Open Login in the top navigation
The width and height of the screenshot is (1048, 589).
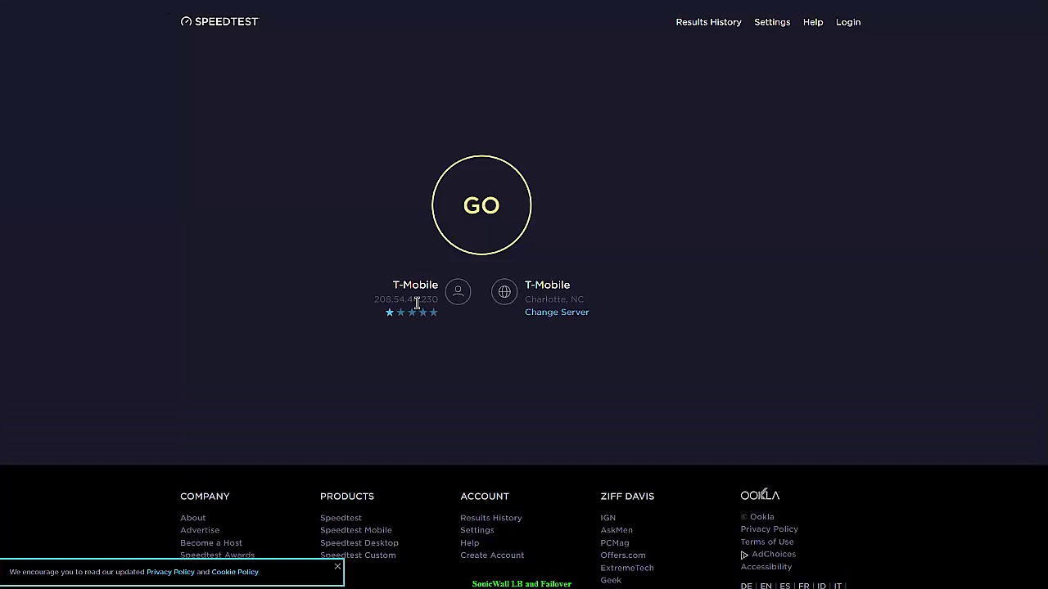[848, 22]
